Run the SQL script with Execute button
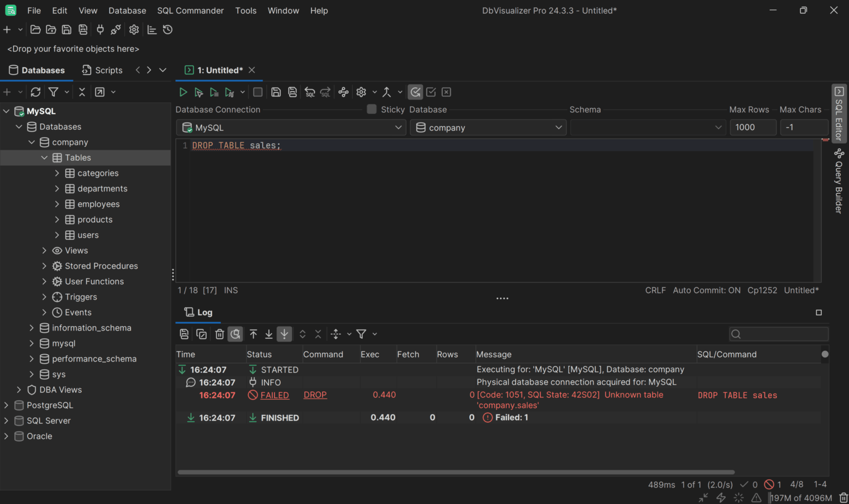 pos(183,92)
